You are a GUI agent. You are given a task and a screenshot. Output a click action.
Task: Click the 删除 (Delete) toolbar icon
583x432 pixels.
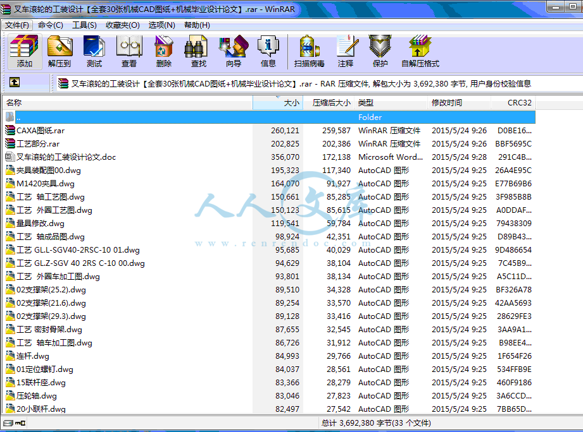point(164,51)
